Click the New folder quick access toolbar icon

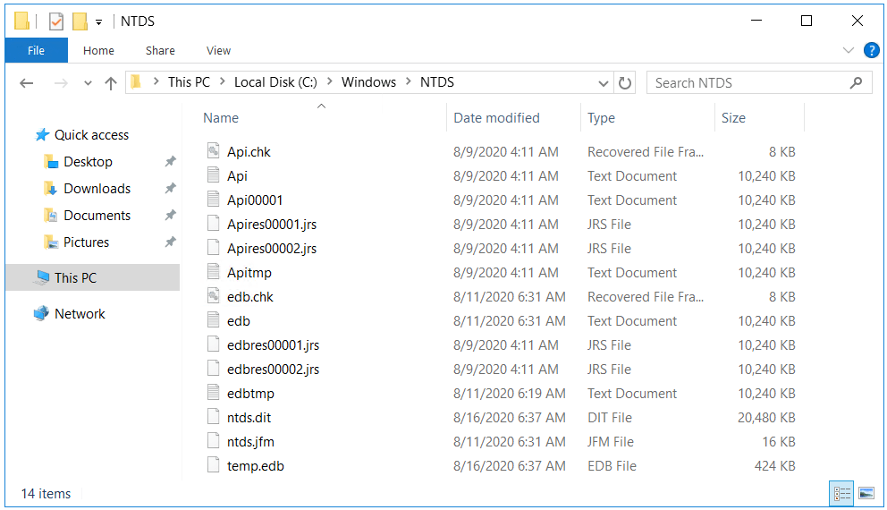point(80,21)
